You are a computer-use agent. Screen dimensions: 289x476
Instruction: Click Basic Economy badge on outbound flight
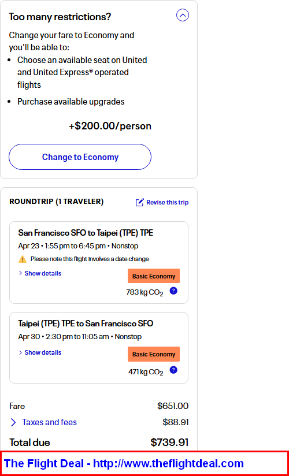[154, 276]
